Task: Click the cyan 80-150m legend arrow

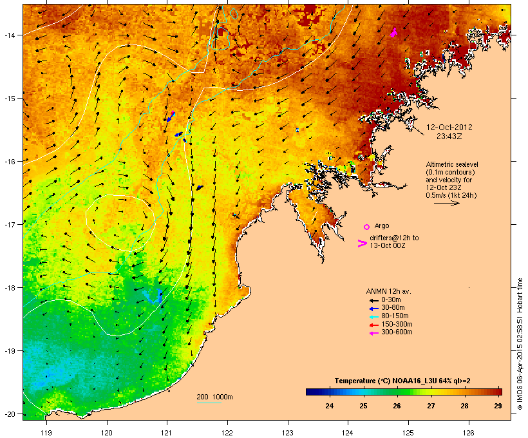Action: click(373, 317)
